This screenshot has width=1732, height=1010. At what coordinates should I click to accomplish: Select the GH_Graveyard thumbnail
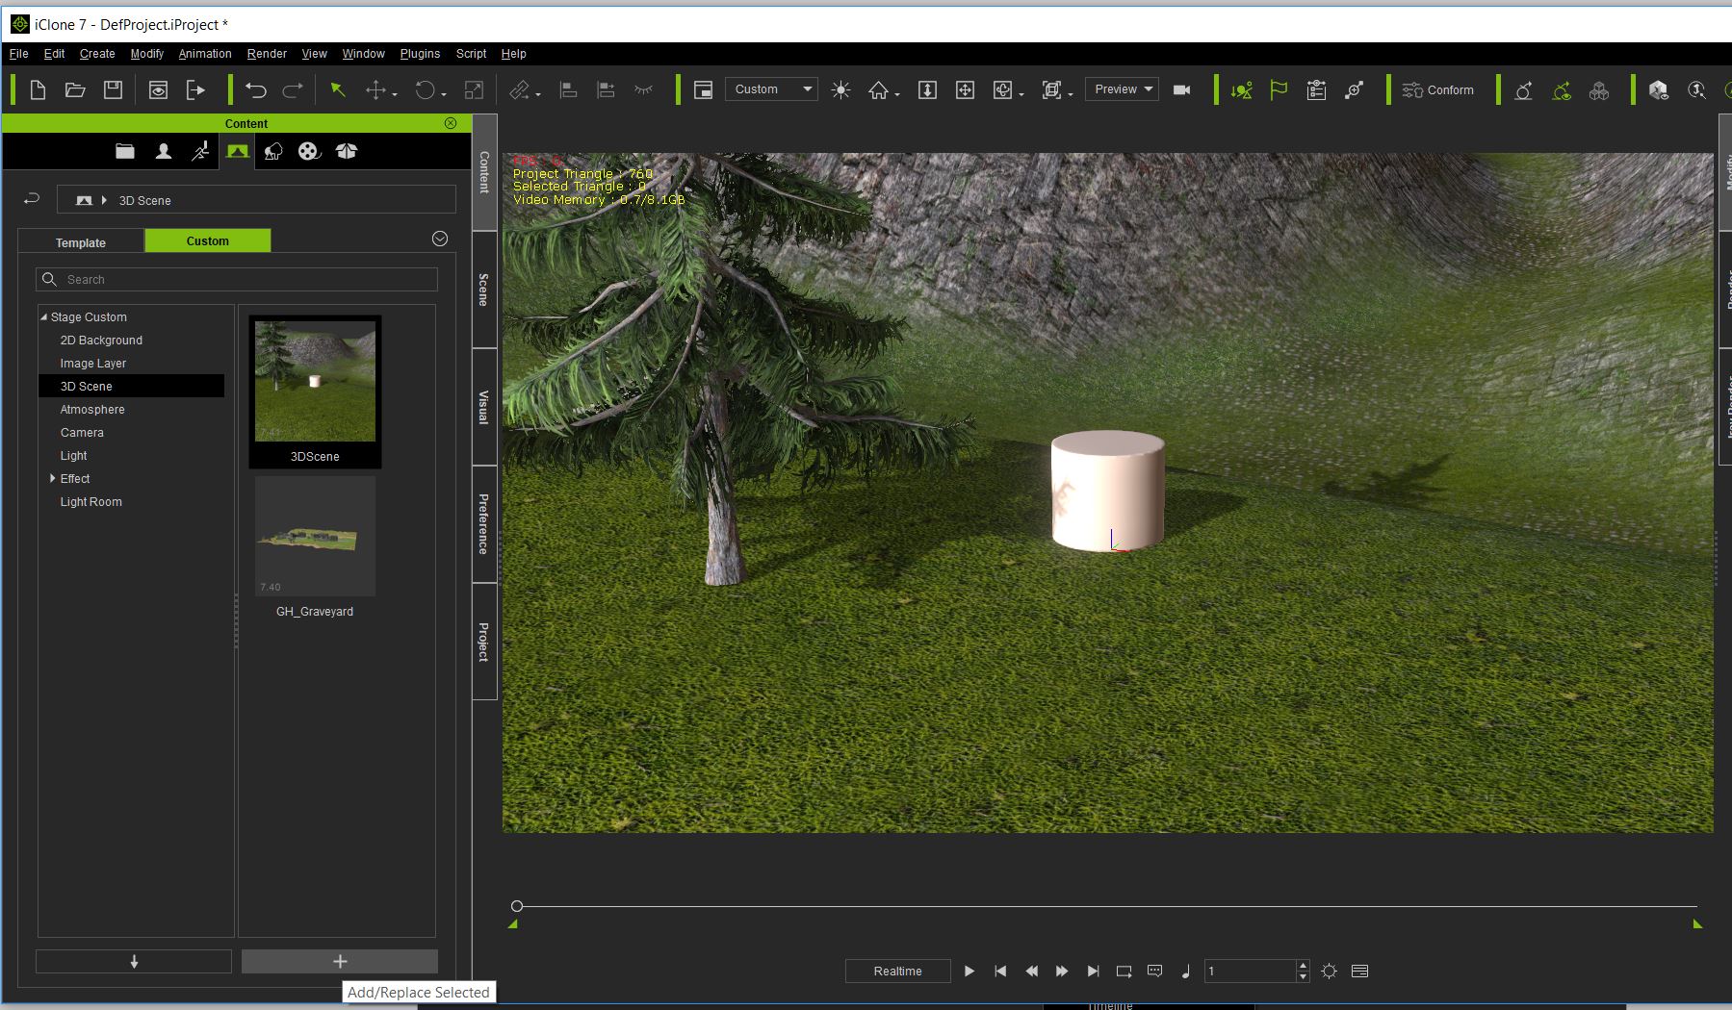[x=315, y=547]
